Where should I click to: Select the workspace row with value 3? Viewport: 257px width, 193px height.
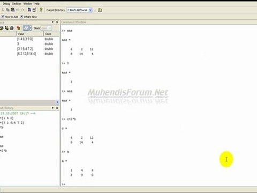click(18, 44)
